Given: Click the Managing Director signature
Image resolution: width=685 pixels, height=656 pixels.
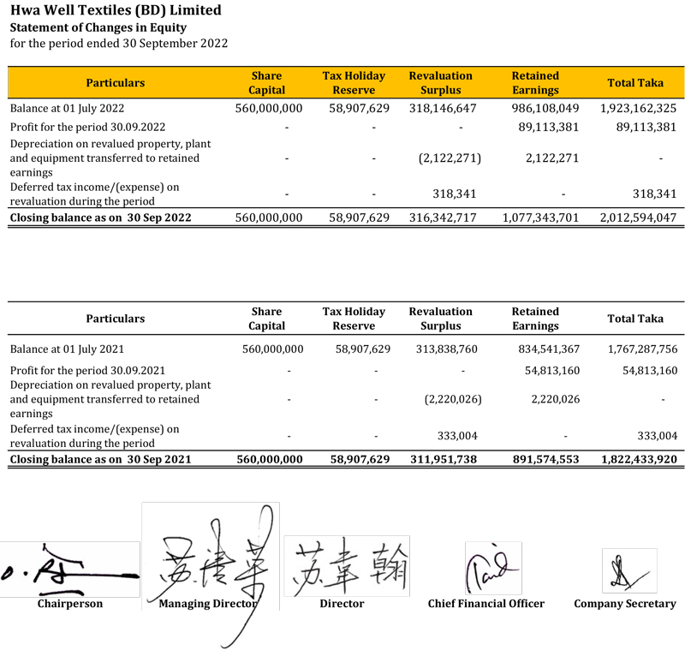Looking at the screenshot, I should pos(210,565).
